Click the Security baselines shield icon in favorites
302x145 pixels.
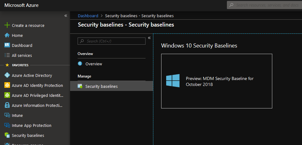(x=7, y=135)
